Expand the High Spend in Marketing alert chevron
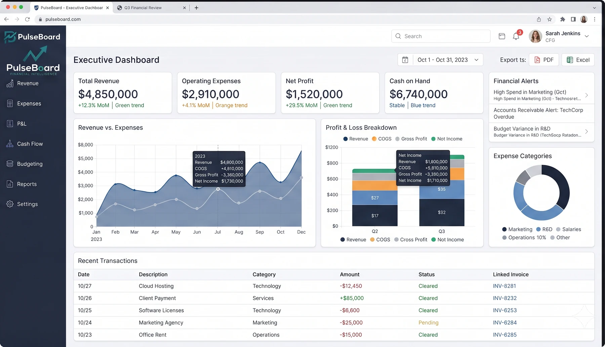Image resolution: width=605 pixels, height=347 pixels. [587, 95]
